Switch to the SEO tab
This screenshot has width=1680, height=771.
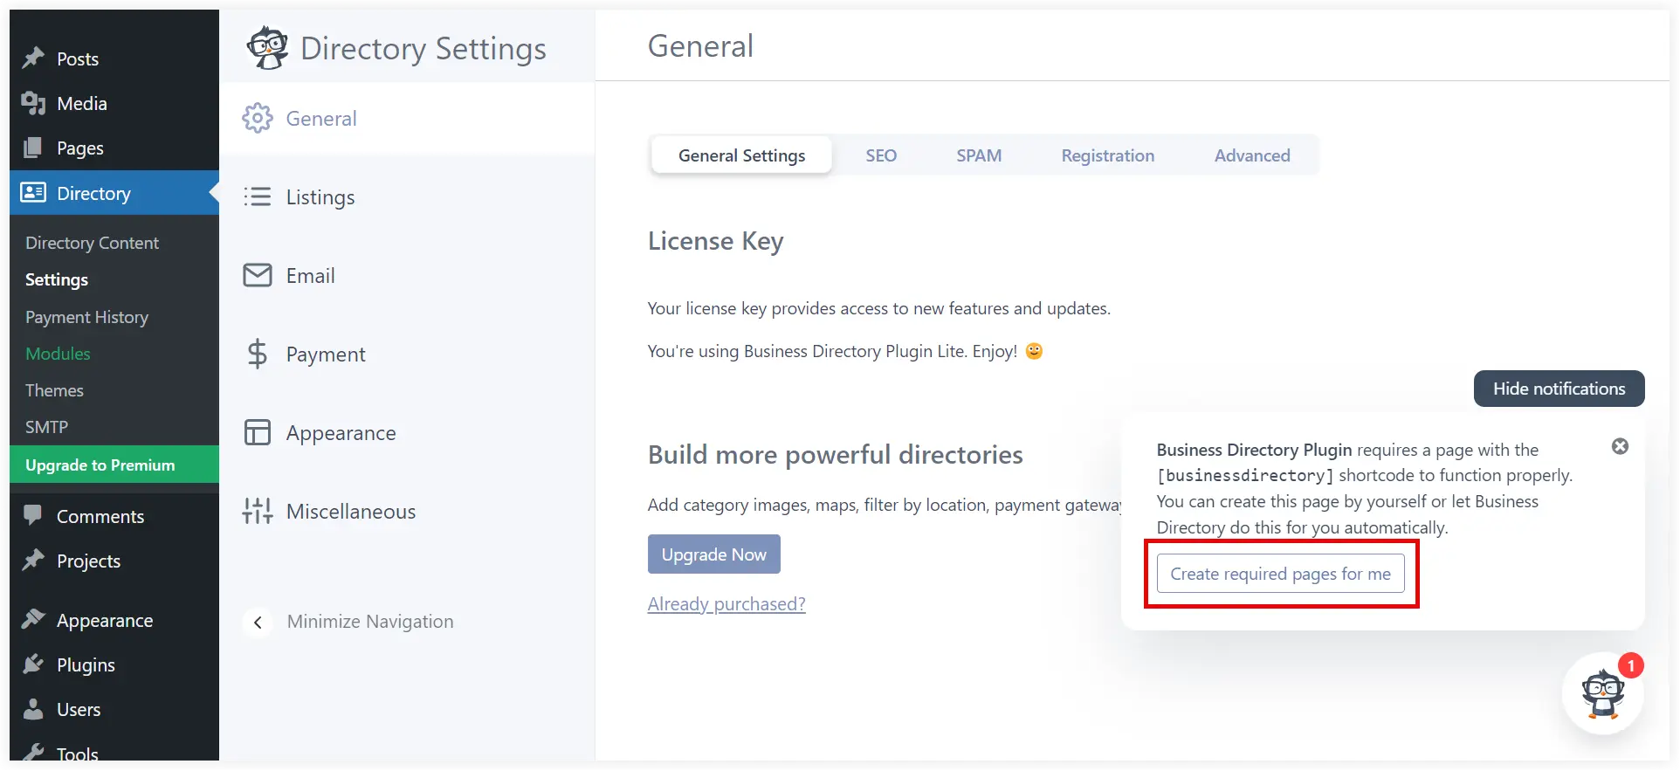(881, 155)
